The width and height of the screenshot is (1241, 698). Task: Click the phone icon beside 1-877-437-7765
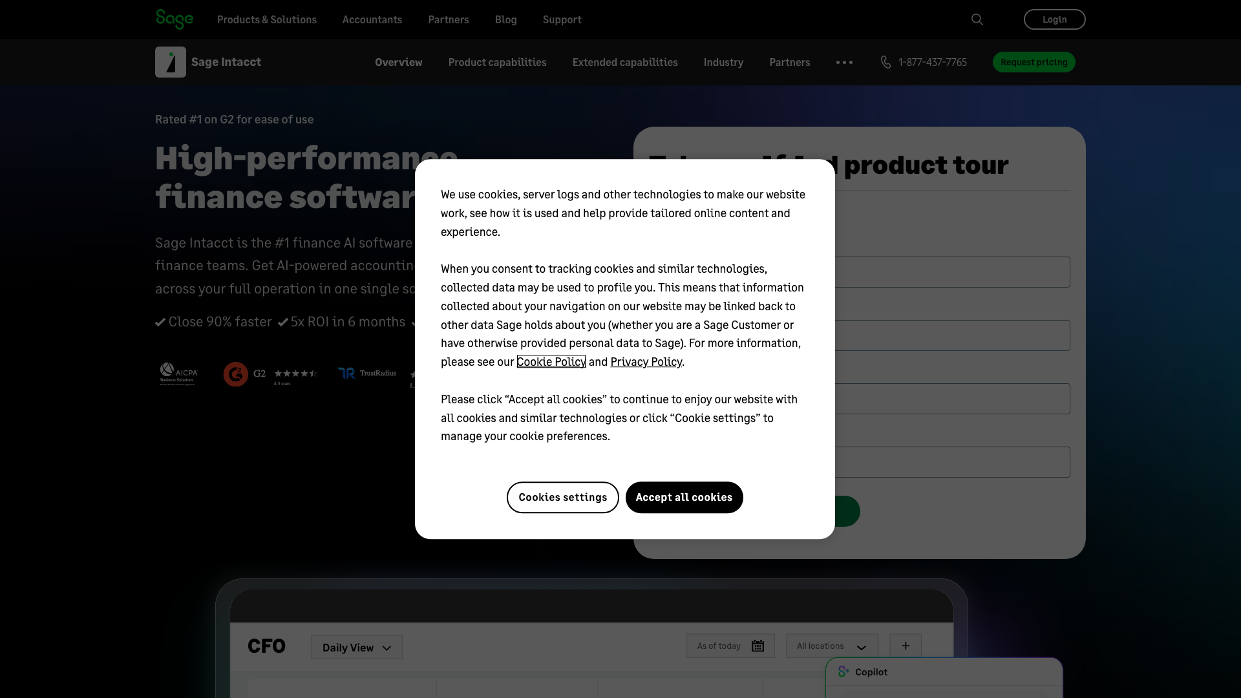tap(886, 62)
